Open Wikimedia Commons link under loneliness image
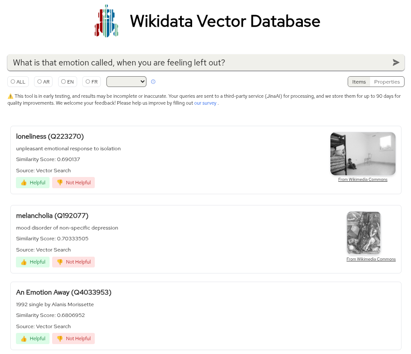The width and height of the screenshot is (411, 354). (363, 180)
